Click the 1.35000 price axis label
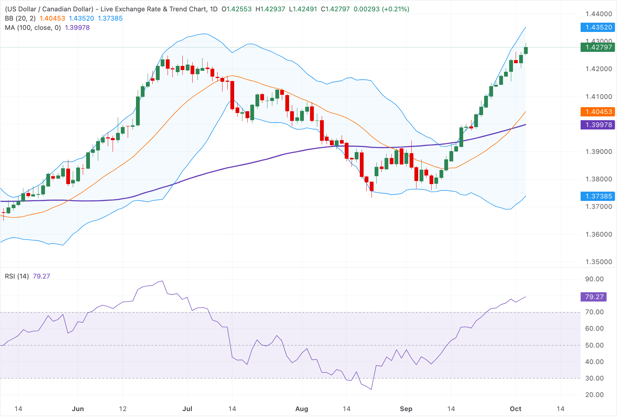The image size is (617, 420). 598,262
